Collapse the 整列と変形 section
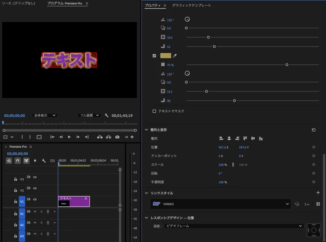This screenshot has width=326, height=242. tap(147, 130)
